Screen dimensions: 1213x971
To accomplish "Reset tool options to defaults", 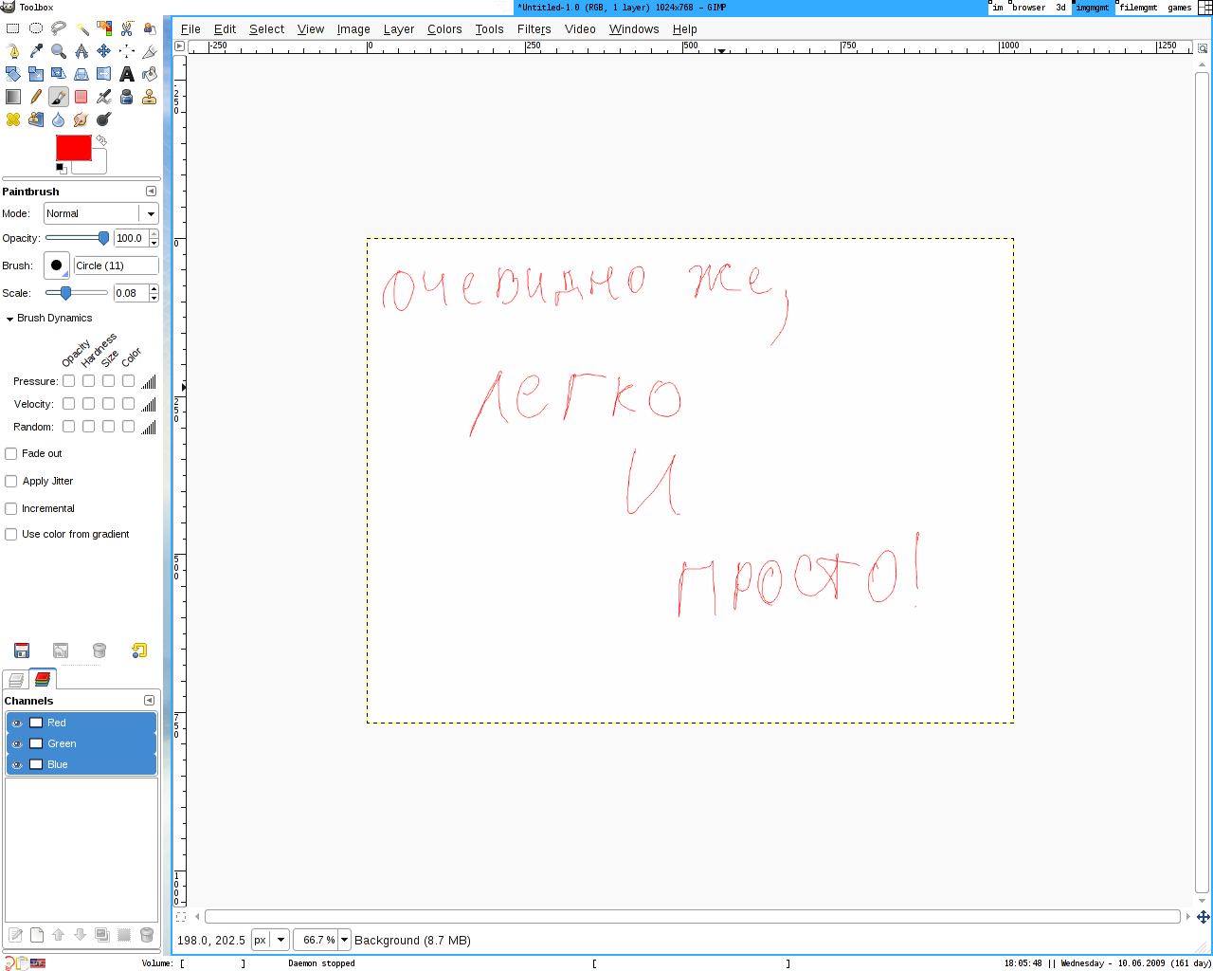I will pos(139,650).
